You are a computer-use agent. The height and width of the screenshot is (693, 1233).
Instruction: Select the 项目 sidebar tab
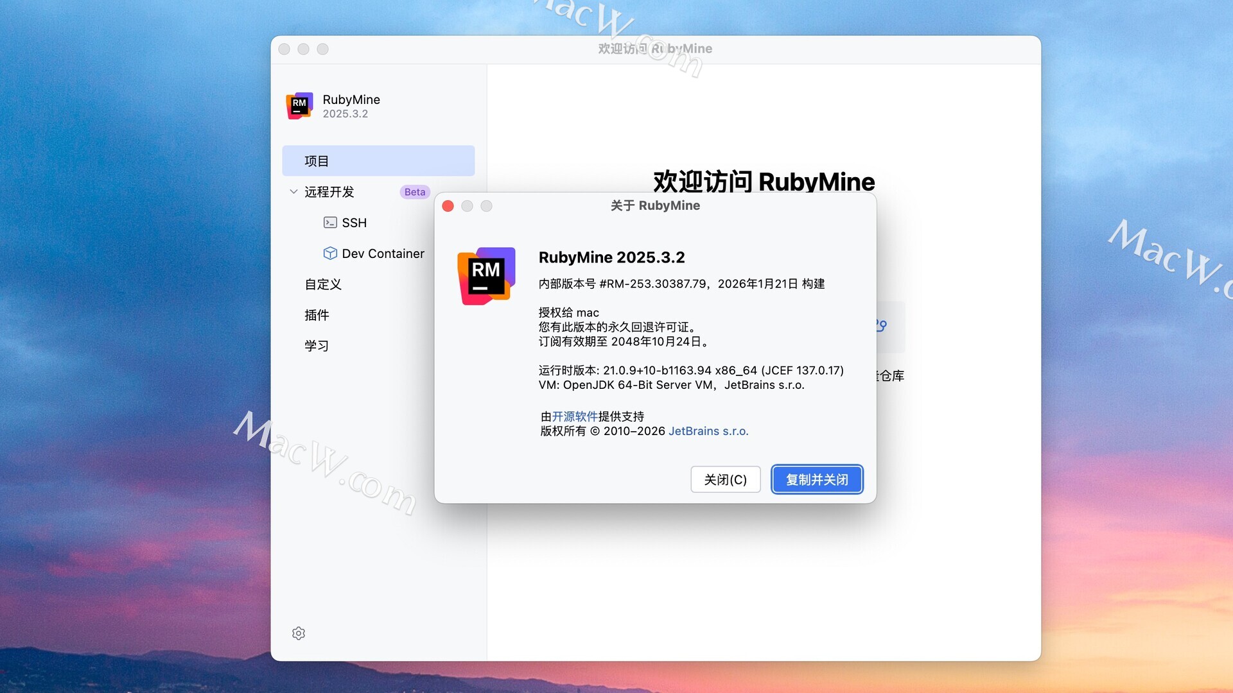click(x=378, y=161)
